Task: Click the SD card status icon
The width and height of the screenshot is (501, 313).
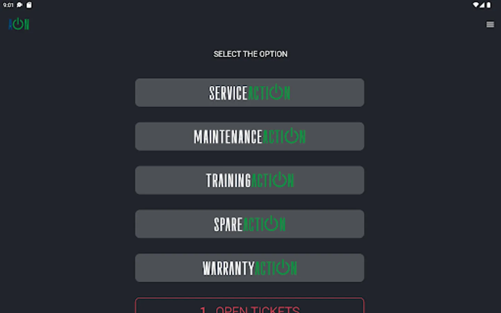Action: [x=29, y=5]
